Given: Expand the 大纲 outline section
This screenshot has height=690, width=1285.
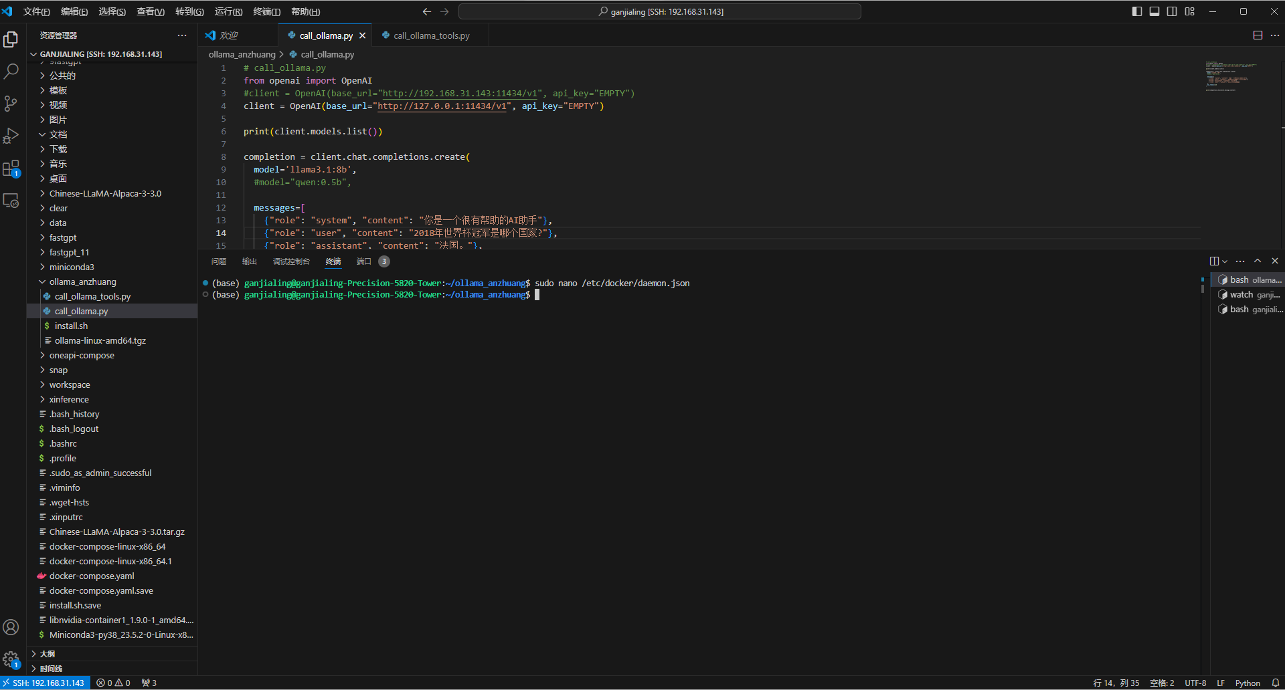Looking at the screenshot, I should click(x=47, y=654).
